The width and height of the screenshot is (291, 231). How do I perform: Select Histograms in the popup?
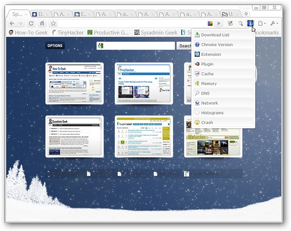coord(223,113)
